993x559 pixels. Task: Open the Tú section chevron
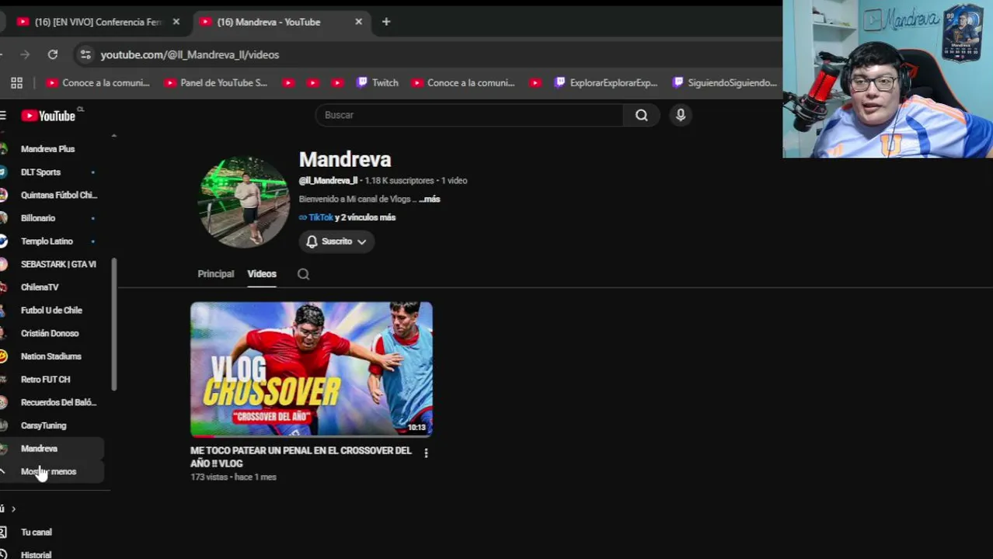point(13,509)
